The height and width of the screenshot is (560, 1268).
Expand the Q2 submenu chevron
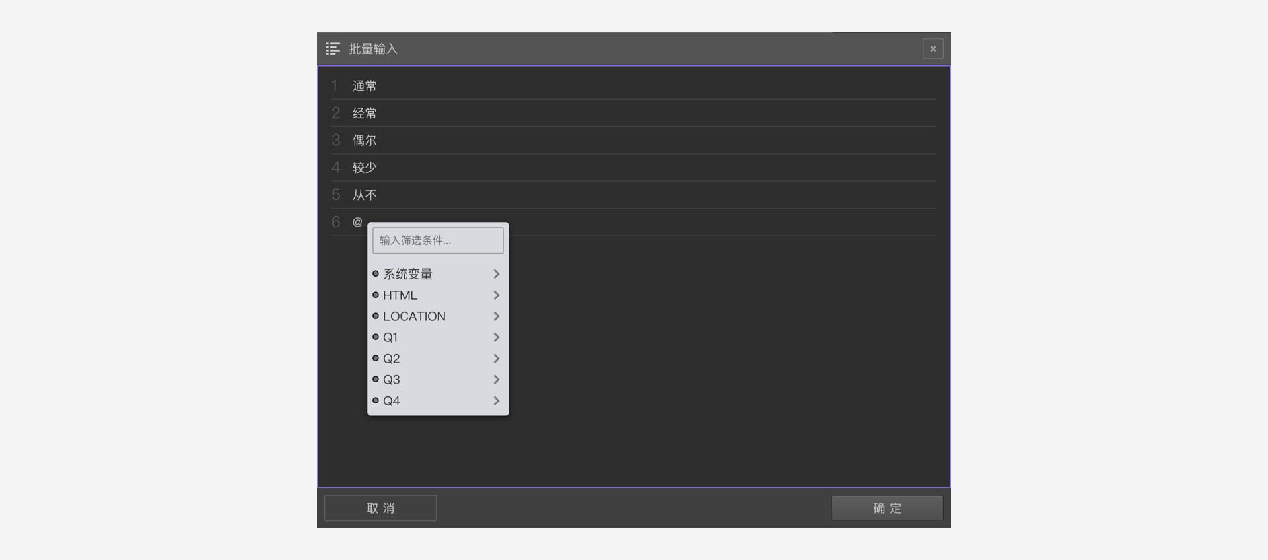pos(497,359)
